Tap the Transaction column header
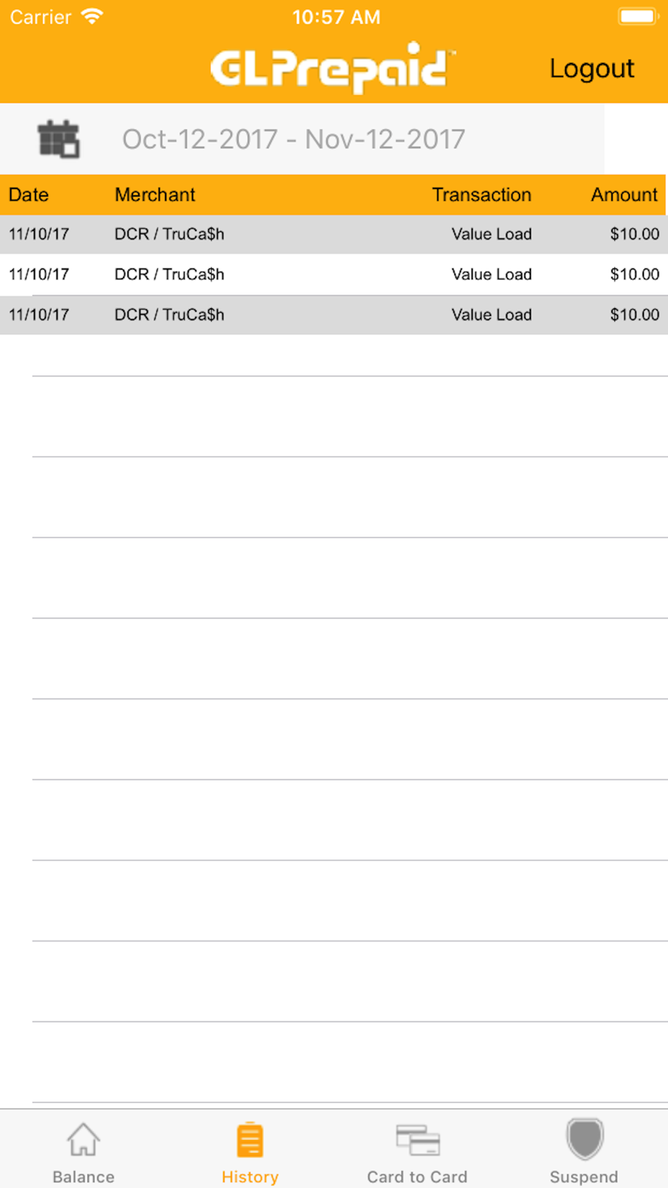Image resolution: width=668 pixels, height=1188 pixels. click(482, 194)
